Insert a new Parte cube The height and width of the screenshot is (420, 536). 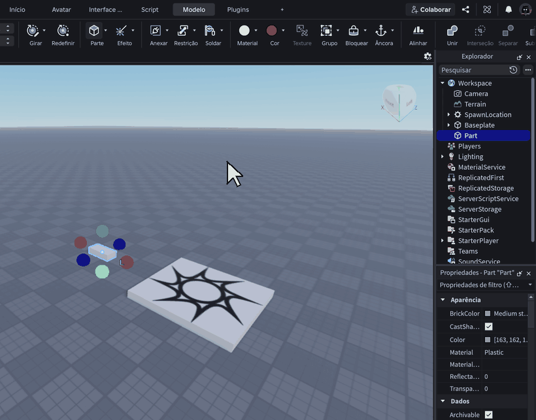pyautogui.click(x=94, y=31)
